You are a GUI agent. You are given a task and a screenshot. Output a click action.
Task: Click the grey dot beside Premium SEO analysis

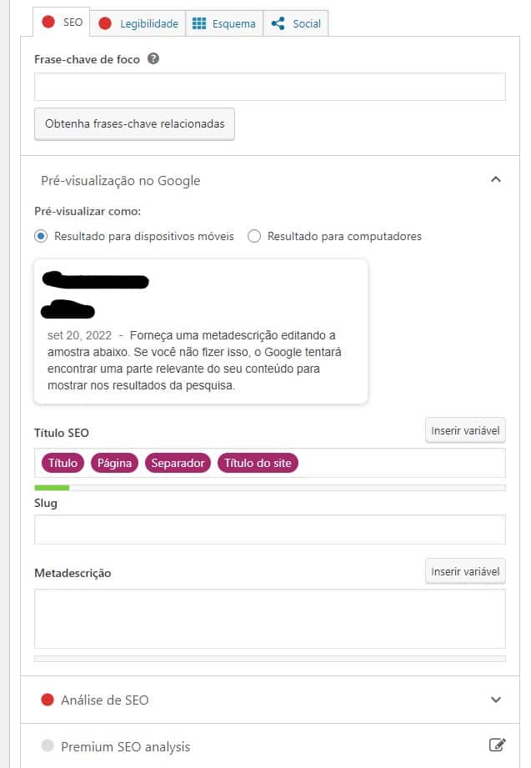point(48,746)
